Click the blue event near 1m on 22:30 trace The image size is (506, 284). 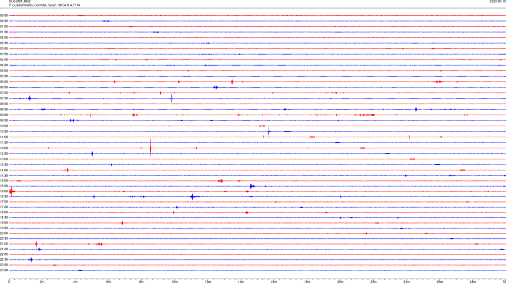click(x=31, y=259)
